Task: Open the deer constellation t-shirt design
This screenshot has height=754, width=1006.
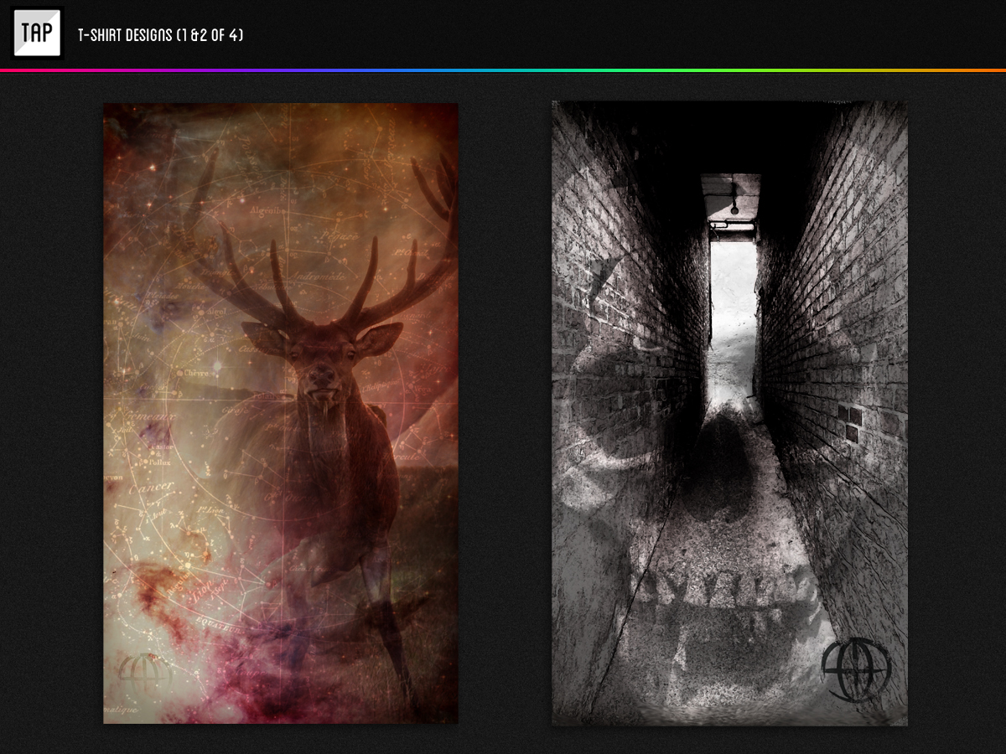Action: pos(281,413)
